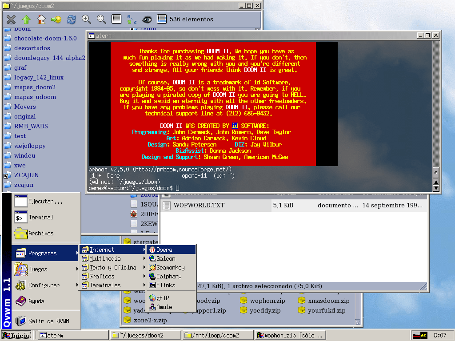Image resolution: width=455 pixels, height=341 pixels.
Task: Launch Terminal from the start menu
Action: tap(46, 217)
